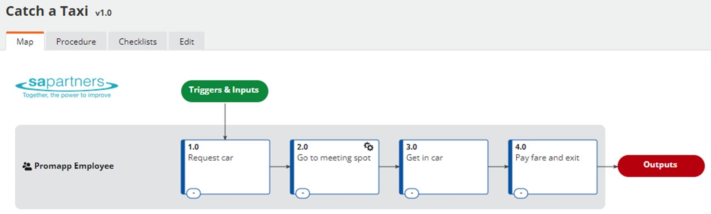Collapse the Pay fare and exit expander
Screen dimensions: 711x214
pos(521,193)
